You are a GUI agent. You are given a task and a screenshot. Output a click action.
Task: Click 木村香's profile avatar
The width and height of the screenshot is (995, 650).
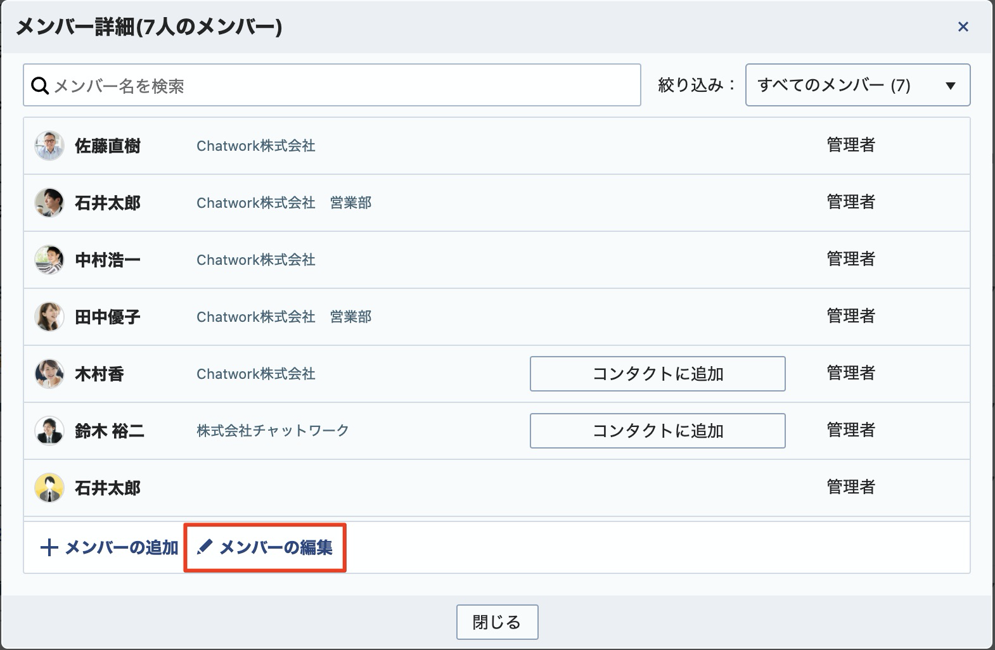click(x=49, y=374)
